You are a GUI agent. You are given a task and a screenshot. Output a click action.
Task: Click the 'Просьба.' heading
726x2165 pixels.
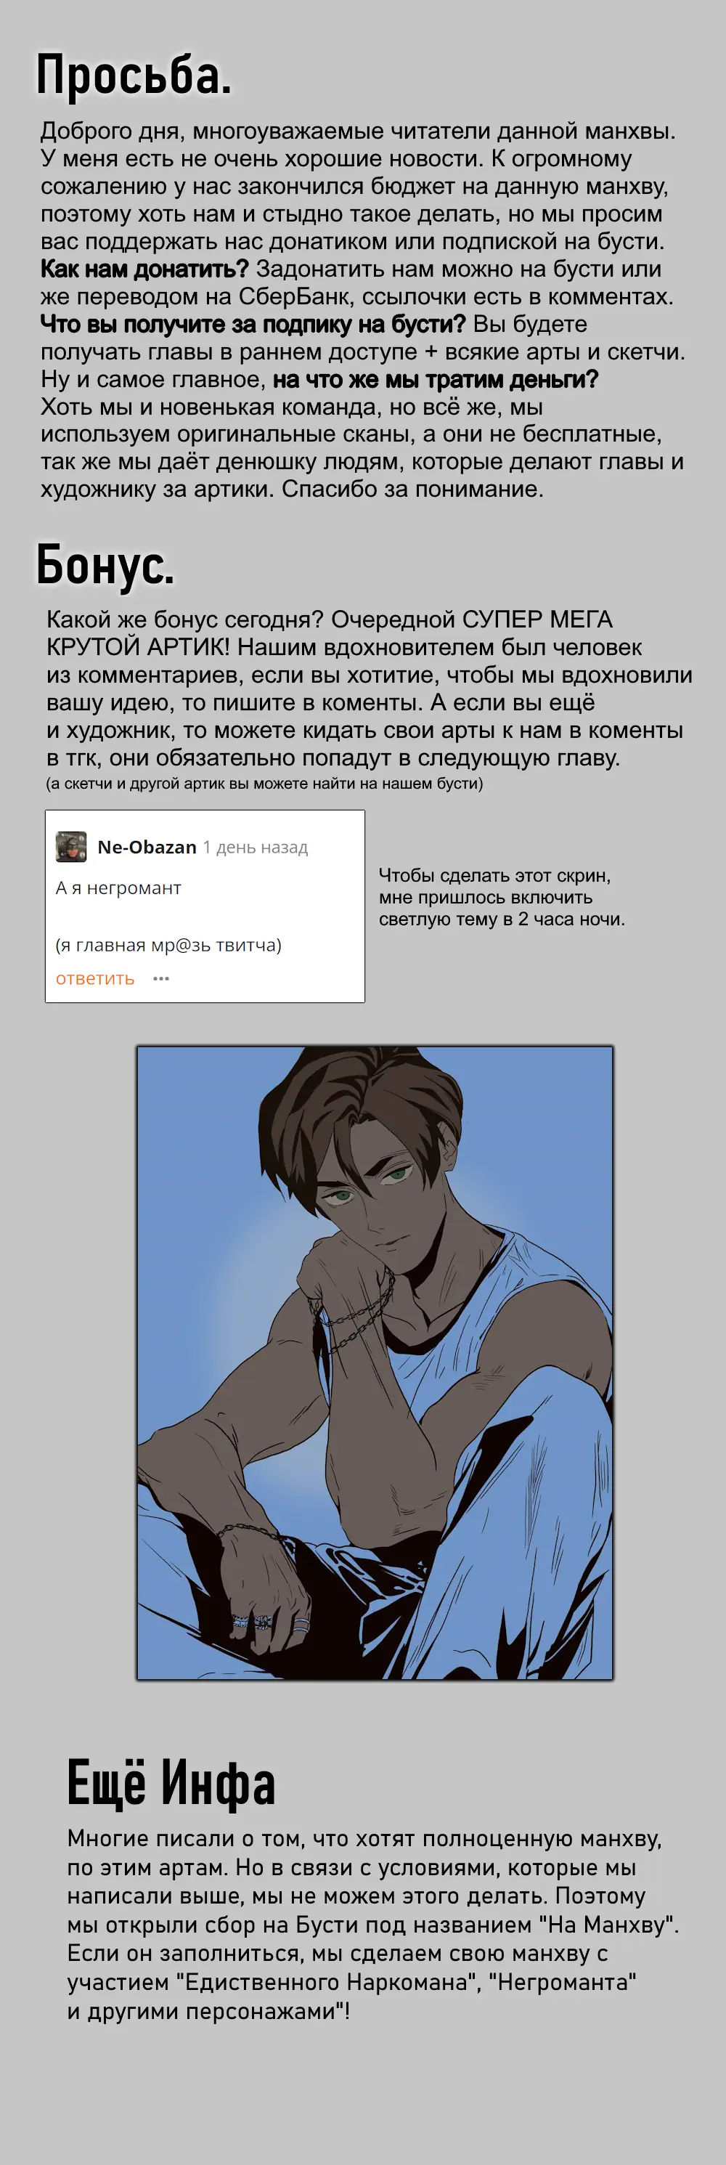point(133,75)
